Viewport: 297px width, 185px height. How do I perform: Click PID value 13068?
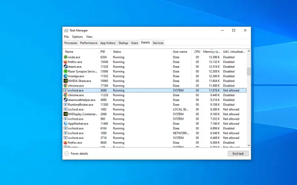pos(104,71)
